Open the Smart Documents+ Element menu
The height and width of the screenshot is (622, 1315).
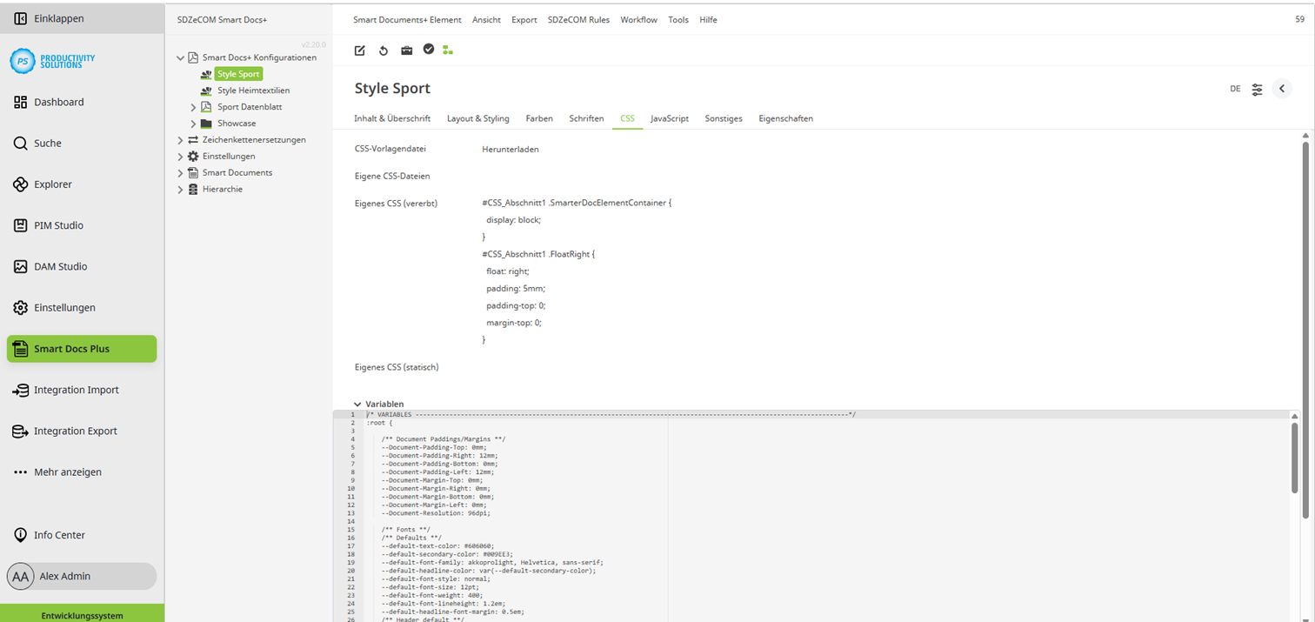coord(407,20)
